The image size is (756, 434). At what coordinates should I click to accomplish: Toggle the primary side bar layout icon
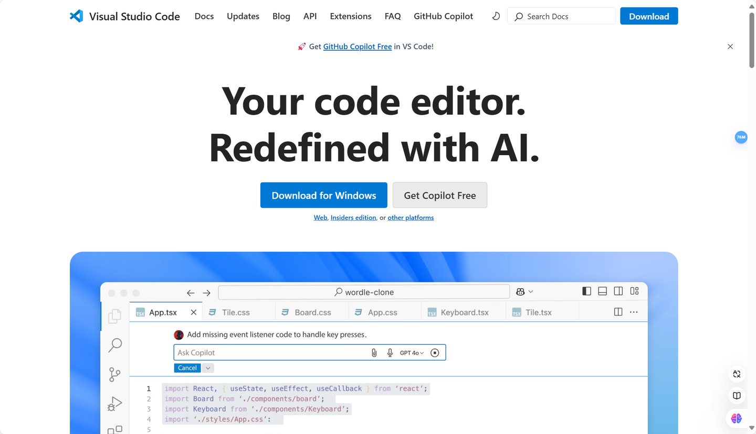[587, 291]
